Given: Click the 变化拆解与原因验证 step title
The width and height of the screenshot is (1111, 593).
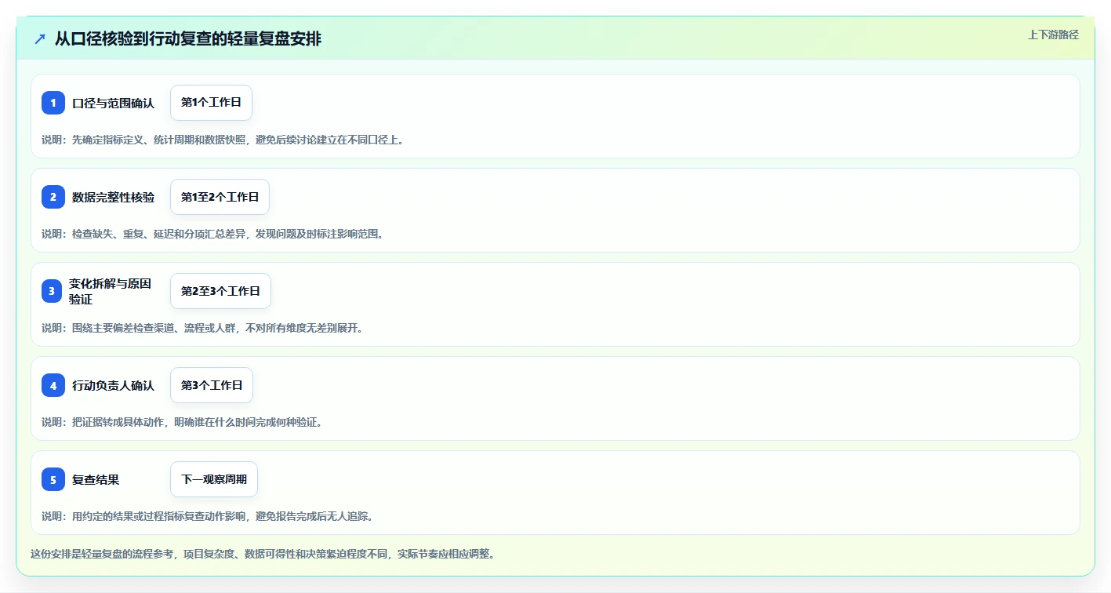Looking at the screenshot, I should pos(110,291).
